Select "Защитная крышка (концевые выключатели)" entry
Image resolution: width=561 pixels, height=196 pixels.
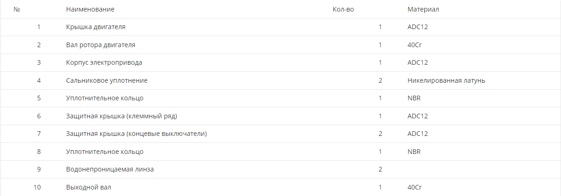coord(136,134)
